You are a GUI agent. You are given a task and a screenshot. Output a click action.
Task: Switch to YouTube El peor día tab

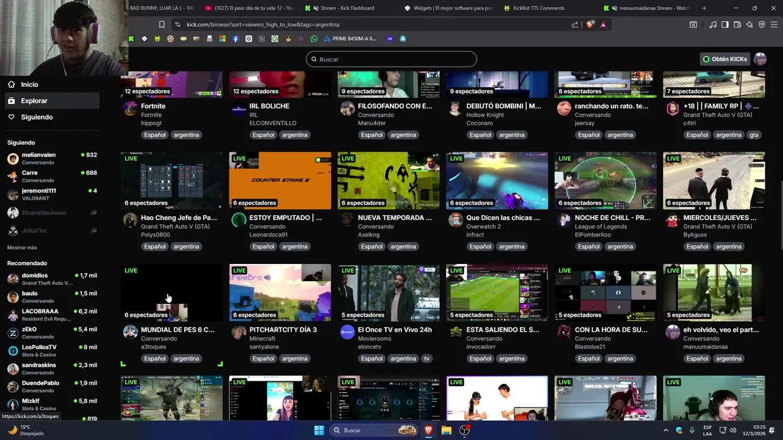click(250, 8)
